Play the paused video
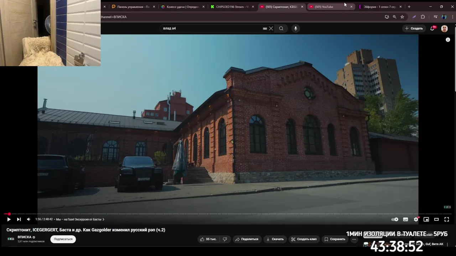 tap(9, 219)
